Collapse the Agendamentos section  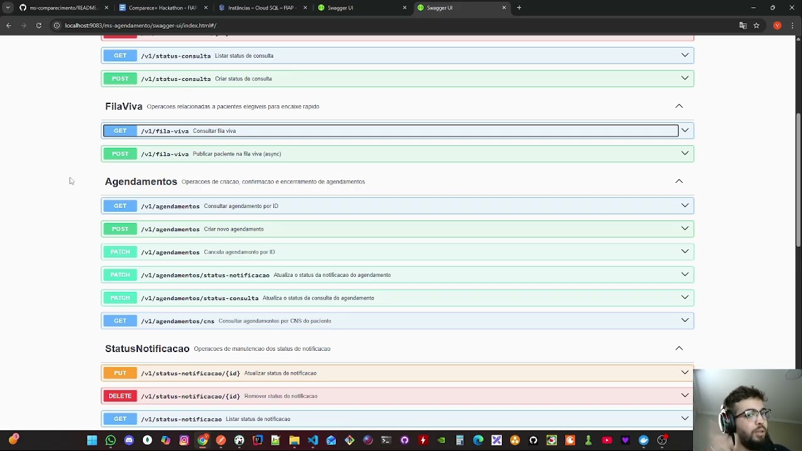coord(679,181)
